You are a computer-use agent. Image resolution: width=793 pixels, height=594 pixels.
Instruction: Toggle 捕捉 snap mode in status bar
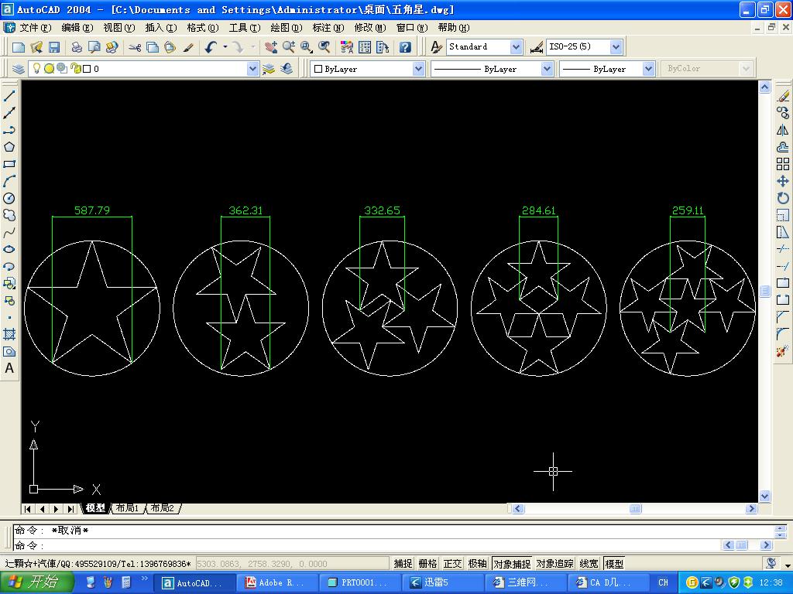click(403, 563)
